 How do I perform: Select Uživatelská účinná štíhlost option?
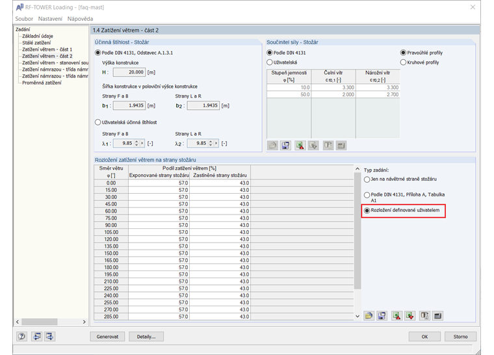pos(98,122)
